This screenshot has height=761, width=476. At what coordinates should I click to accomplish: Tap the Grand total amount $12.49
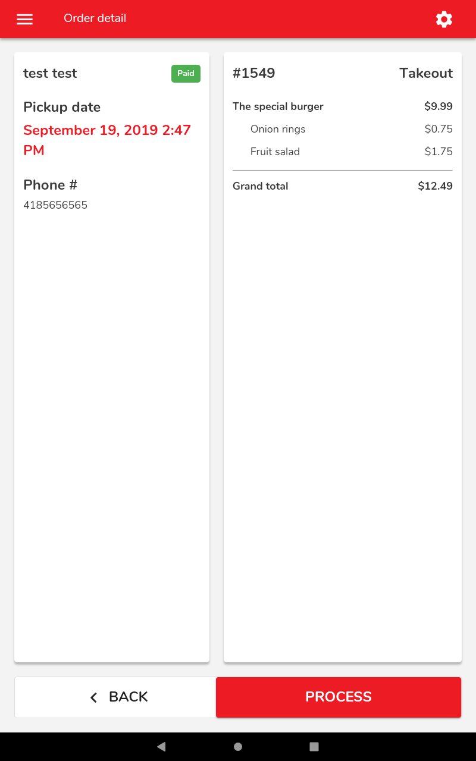(x=435, y=186)
